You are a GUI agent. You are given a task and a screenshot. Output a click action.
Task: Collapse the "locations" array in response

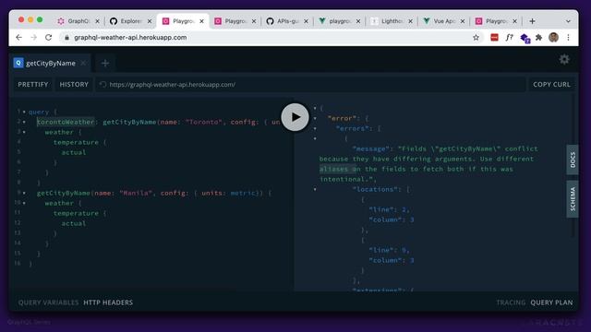pyautogui.click(x=315, y=189)
